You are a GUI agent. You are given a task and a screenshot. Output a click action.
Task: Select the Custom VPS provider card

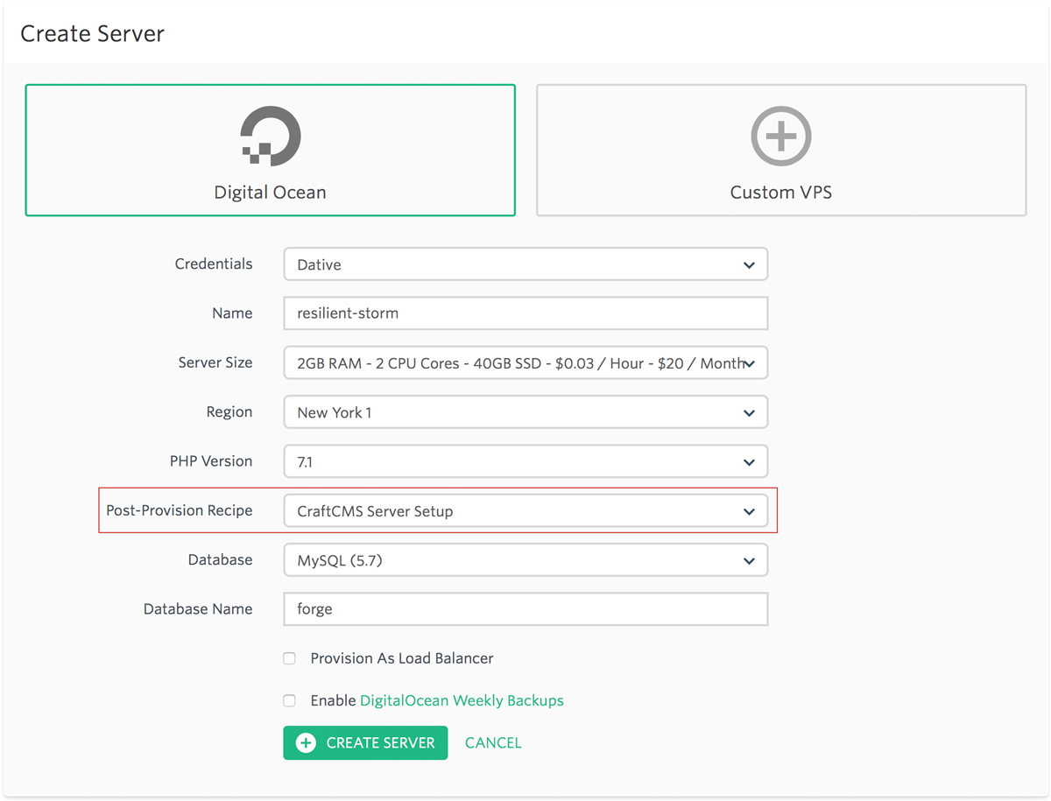click(781, 150)
